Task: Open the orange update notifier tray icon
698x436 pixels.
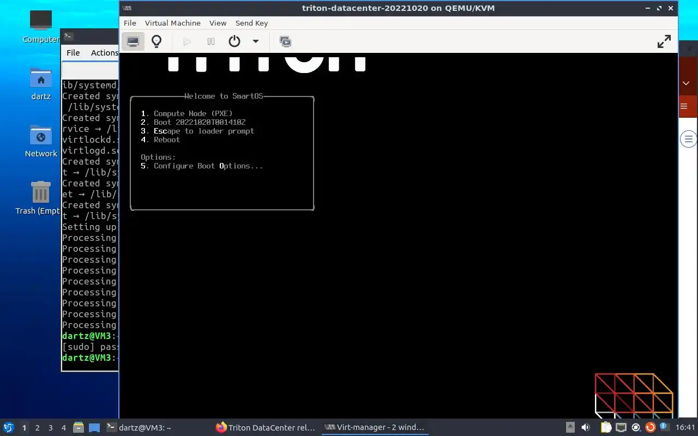Action: pos(650,428)
